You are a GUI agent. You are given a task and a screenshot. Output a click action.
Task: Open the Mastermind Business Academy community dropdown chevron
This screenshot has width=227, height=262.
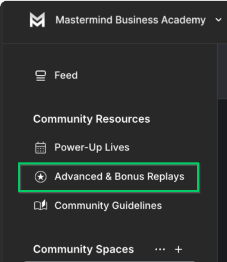tap(218, 20)
